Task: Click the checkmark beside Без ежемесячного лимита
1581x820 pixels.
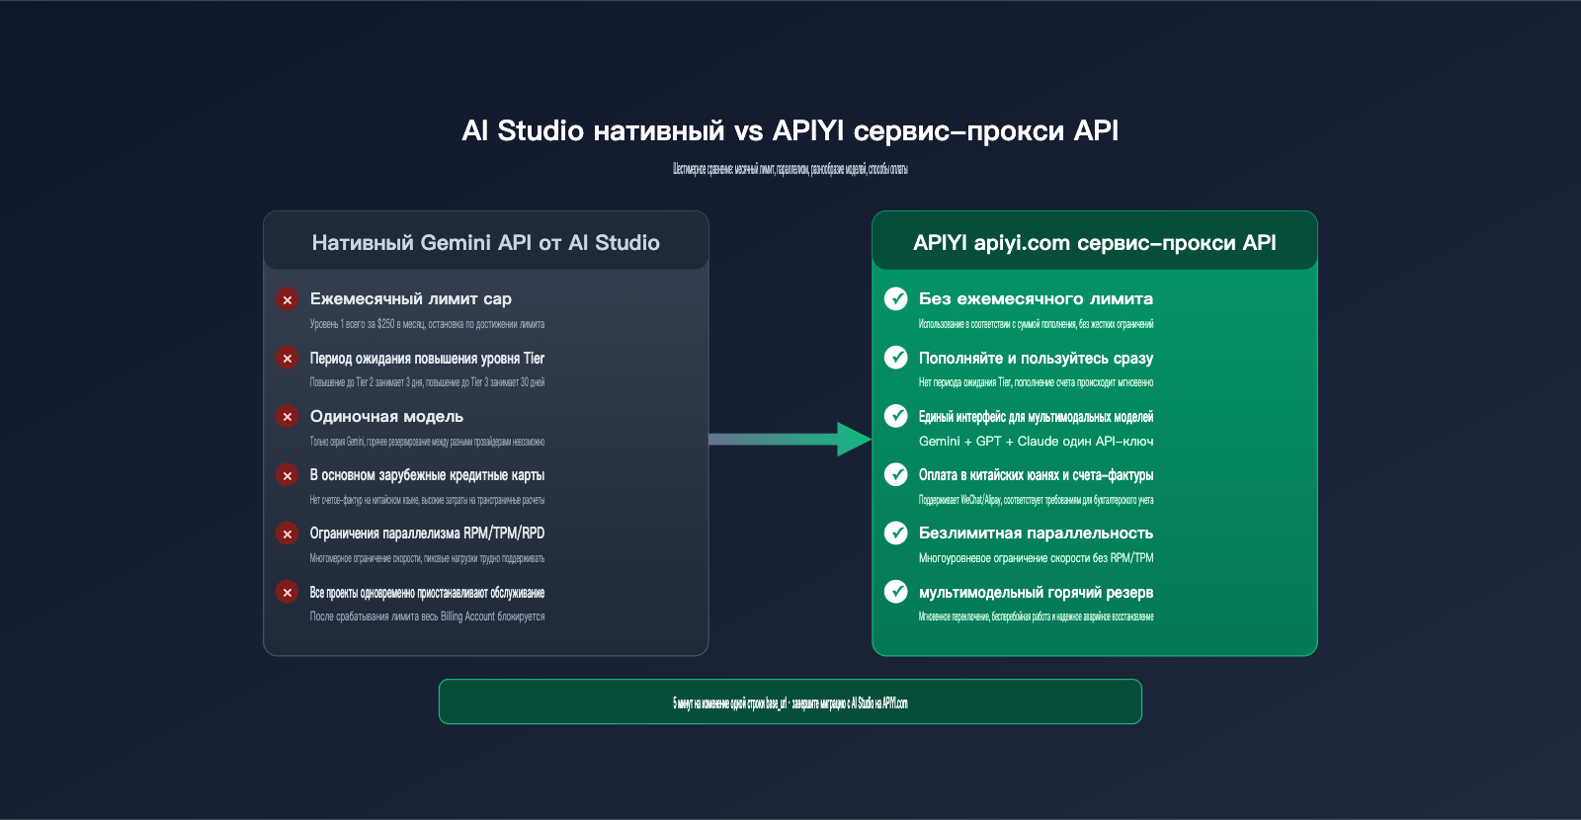Action: 896,298
